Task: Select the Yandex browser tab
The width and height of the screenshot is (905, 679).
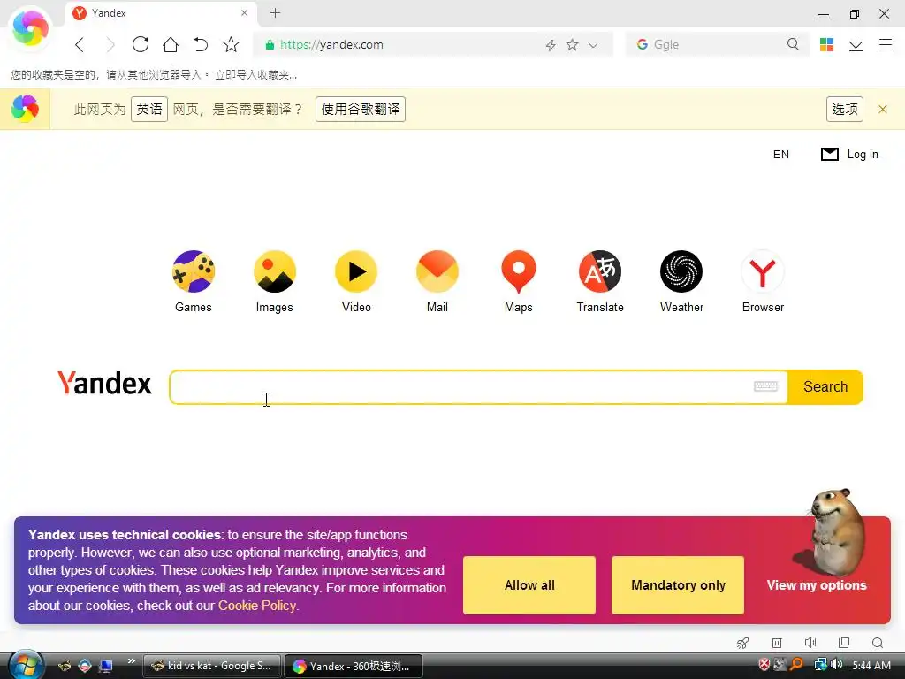Action: [163, 12]
